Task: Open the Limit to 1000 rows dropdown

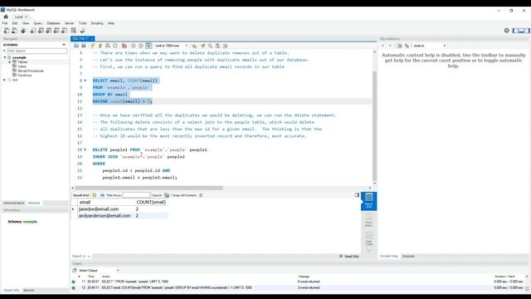Action: click(x=171, y=46)
